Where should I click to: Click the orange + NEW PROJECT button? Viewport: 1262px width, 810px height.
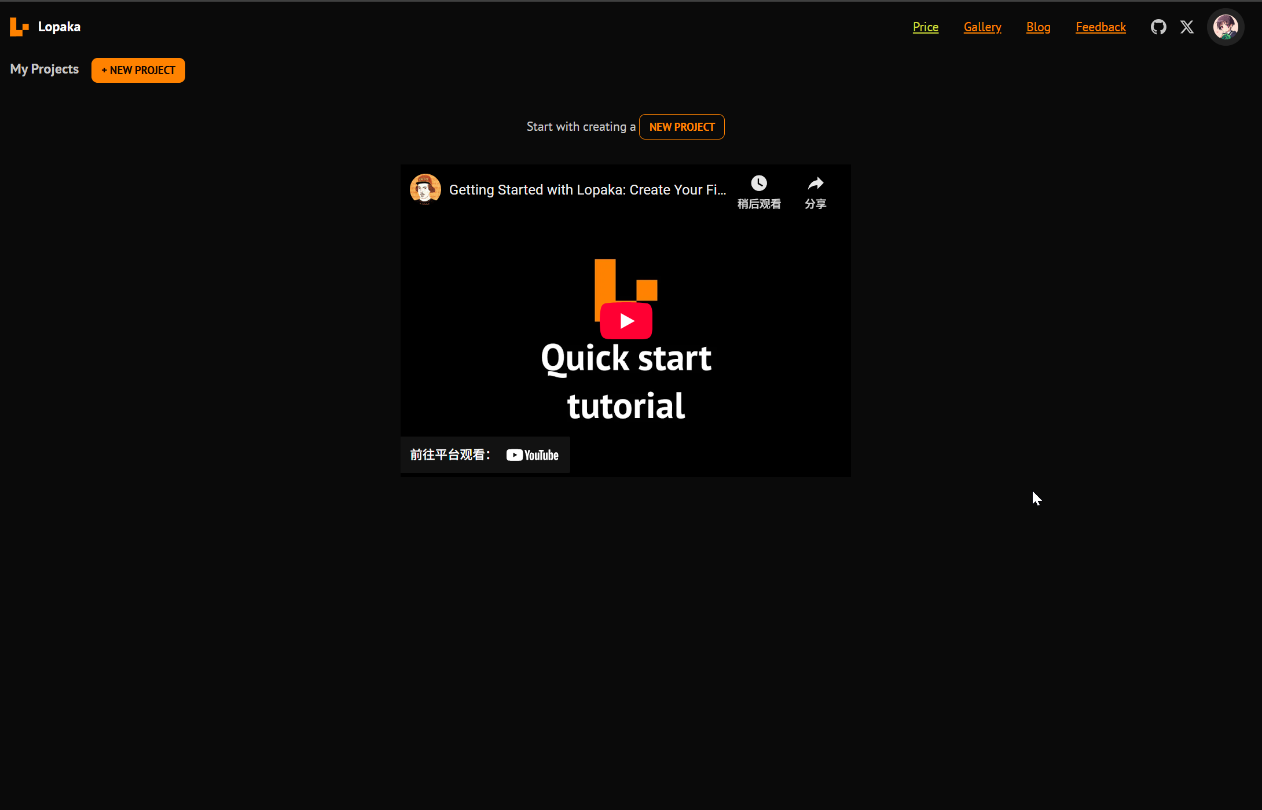pos(138,70)
